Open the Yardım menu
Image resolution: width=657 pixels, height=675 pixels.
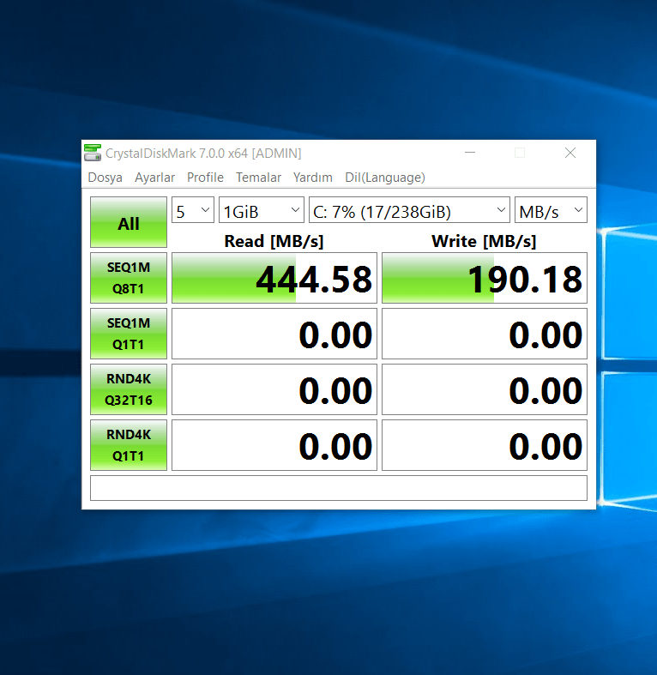pos(312,178)
